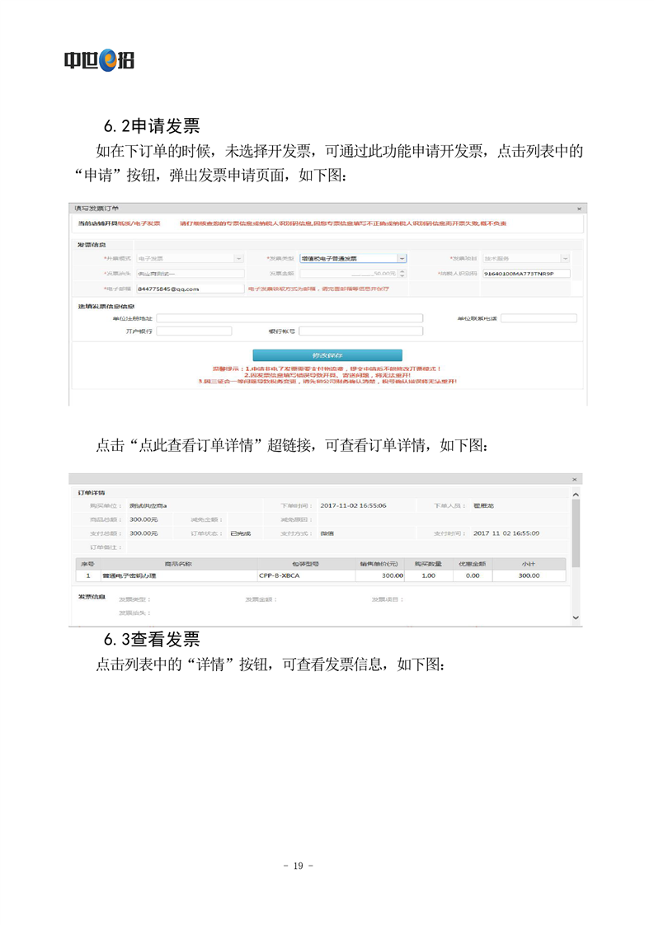Click the 发票抬头 input field
The height and width of the screenshot is (925, 654).
pyautogui.click(x=190, y=274)
